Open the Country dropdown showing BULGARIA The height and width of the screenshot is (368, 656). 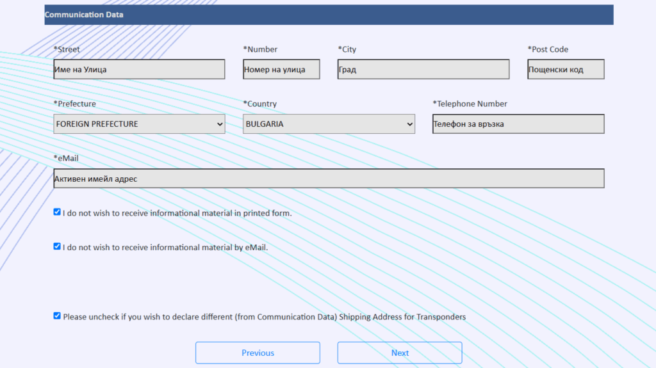pyautogui.click(x=329, y=124)
